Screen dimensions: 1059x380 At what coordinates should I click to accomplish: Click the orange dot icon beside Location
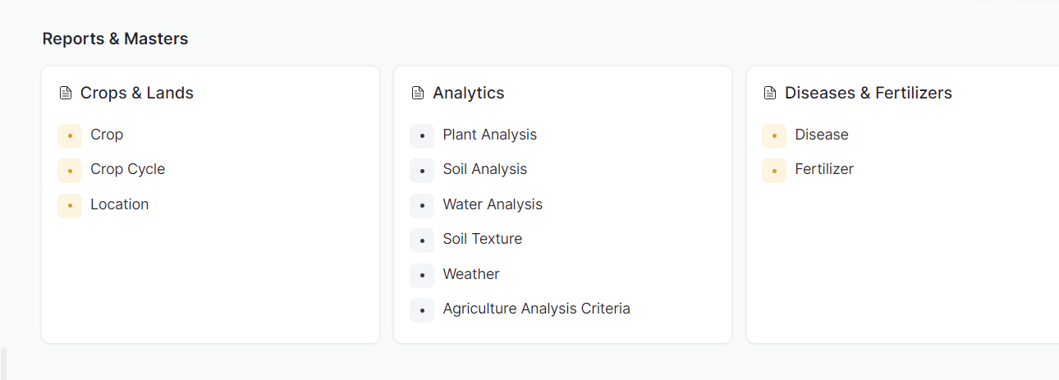pos(70,205)
